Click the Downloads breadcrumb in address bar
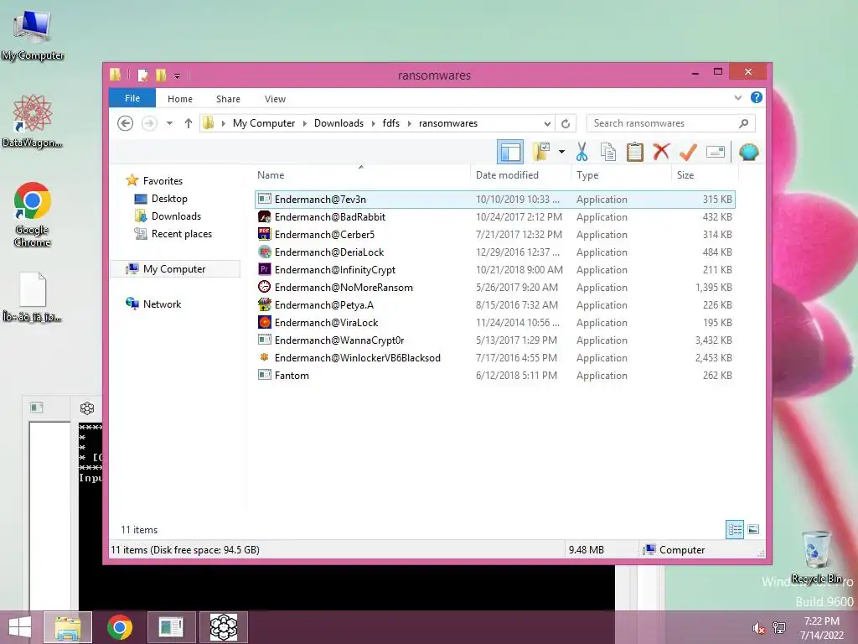The image size is (858, 644). pyautogui.click(x=339, y=123)
